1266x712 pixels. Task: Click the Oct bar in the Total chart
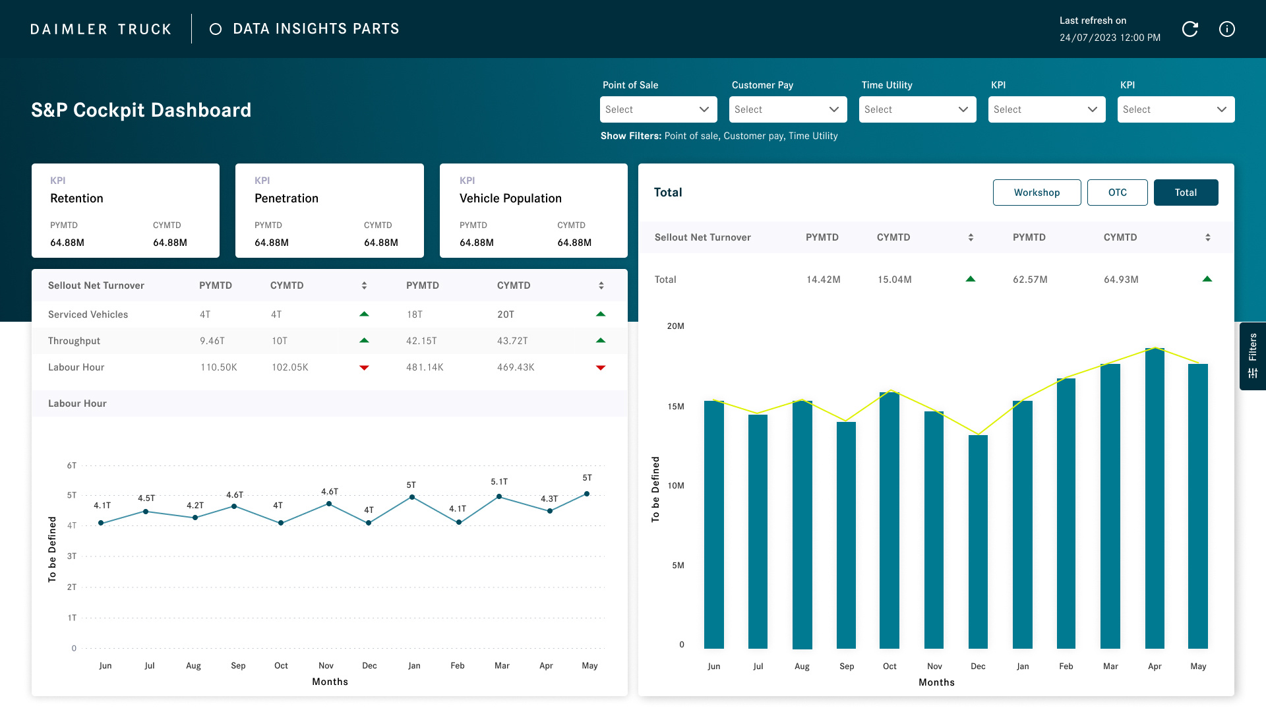click(x=889, y=521)
